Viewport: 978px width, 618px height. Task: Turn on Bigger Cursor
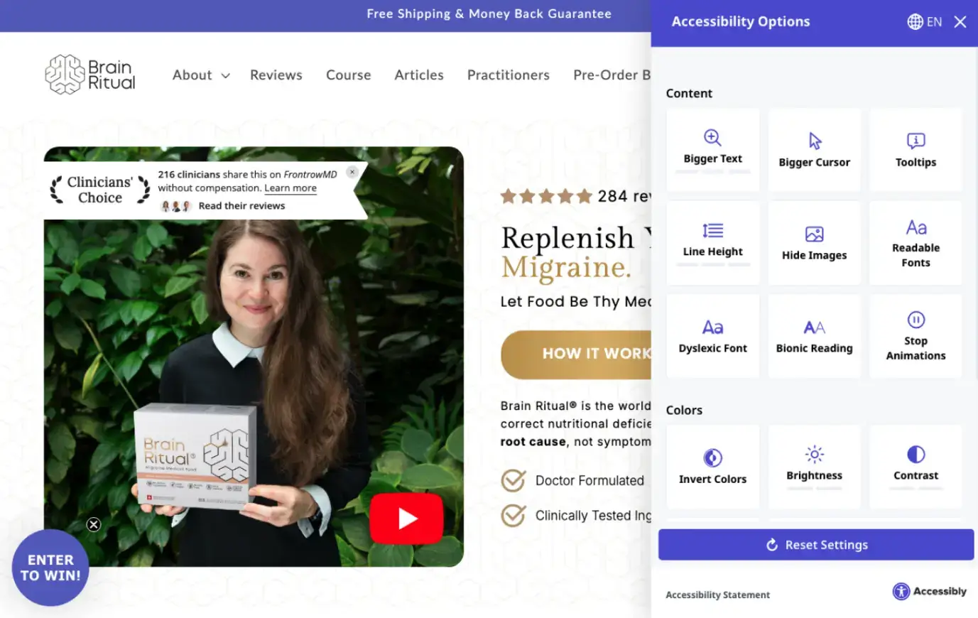click(814, 150)
